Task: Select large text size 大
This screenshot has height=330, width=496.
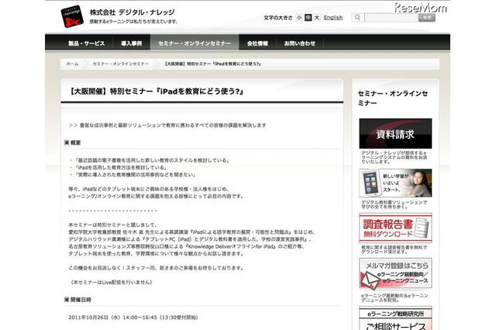Action: tap(317, 18)
